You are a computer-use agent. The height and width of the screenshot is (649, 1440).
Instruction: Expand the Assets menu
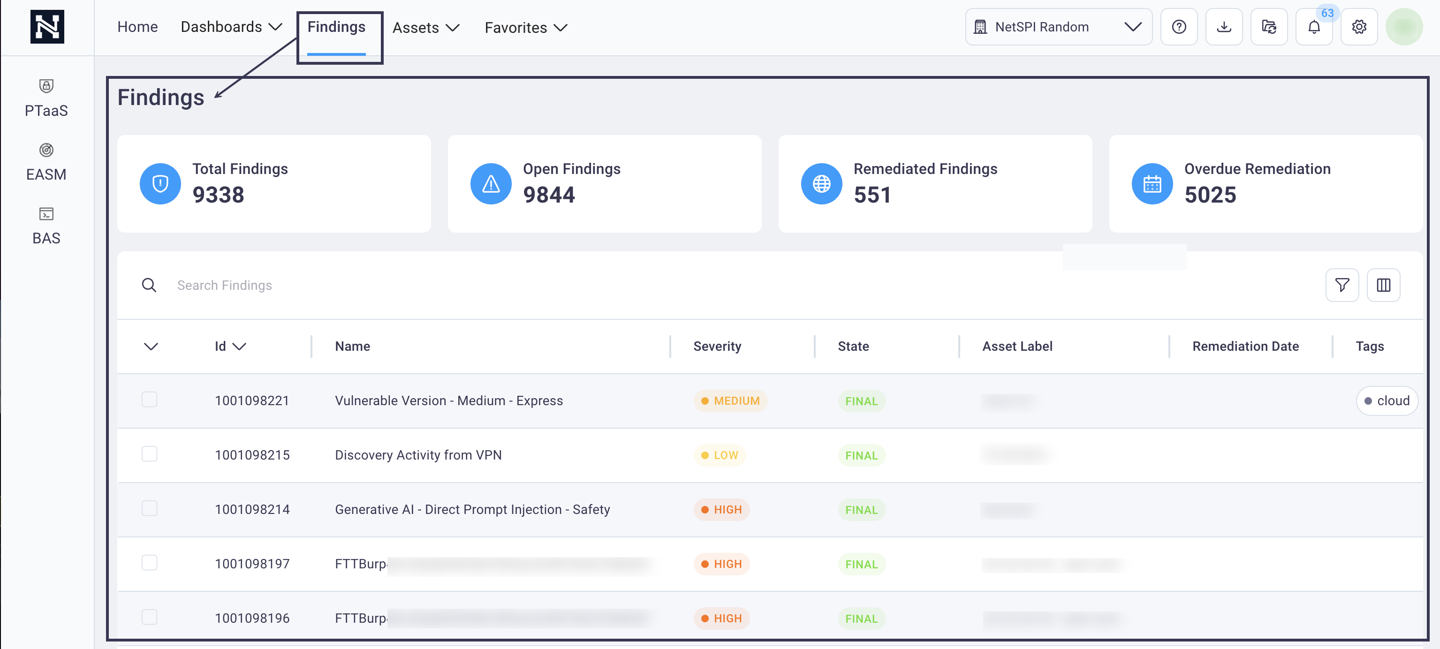coord(425,27)
